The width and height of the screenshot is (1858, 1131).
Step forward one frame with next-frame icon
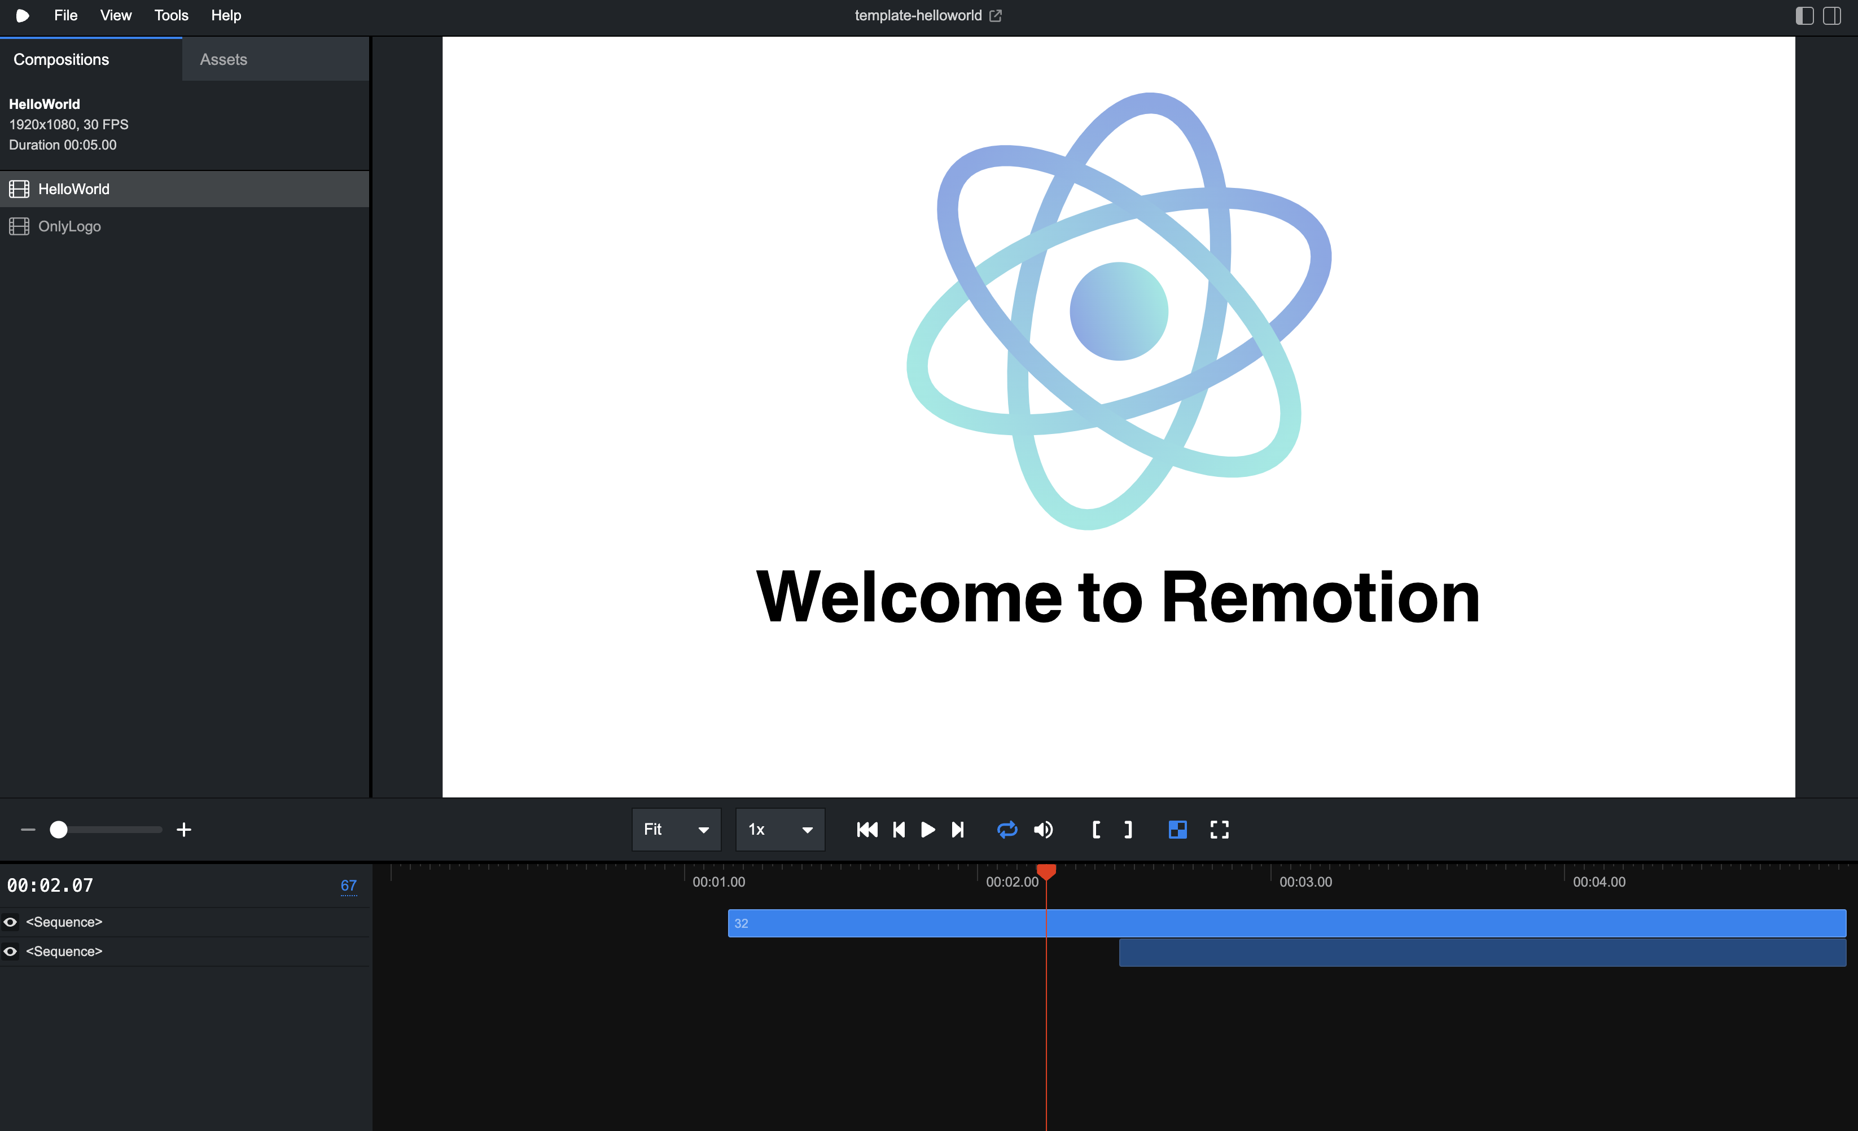(x=958, y=830)
